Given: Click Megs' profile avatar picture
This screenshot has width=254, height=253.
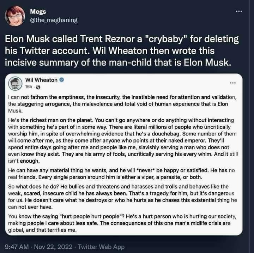Looking at the screenshot, I should pyautogui.click(x=15, y=15).
